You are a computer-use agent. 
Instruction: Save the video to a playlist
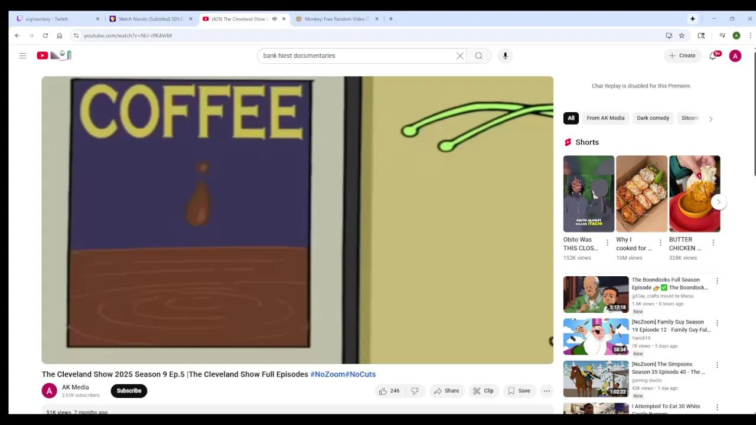pyautogui.click(x=519, y=391)
